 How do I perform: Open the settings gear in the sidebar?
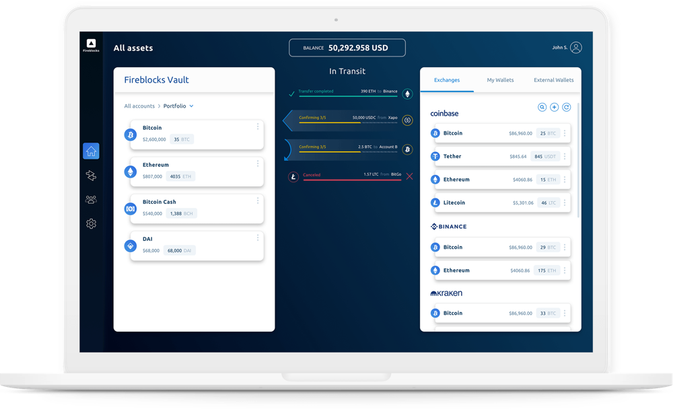pos(91,224)
